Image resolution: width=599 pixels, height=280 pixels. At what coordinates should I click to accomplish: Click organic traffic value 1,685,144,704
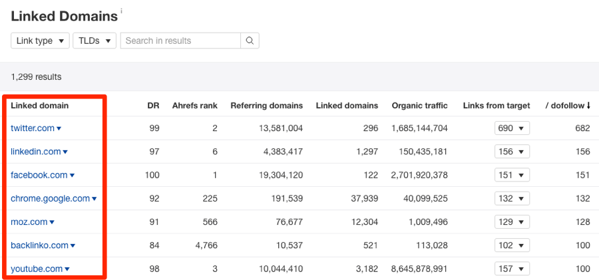click(419, 128)
